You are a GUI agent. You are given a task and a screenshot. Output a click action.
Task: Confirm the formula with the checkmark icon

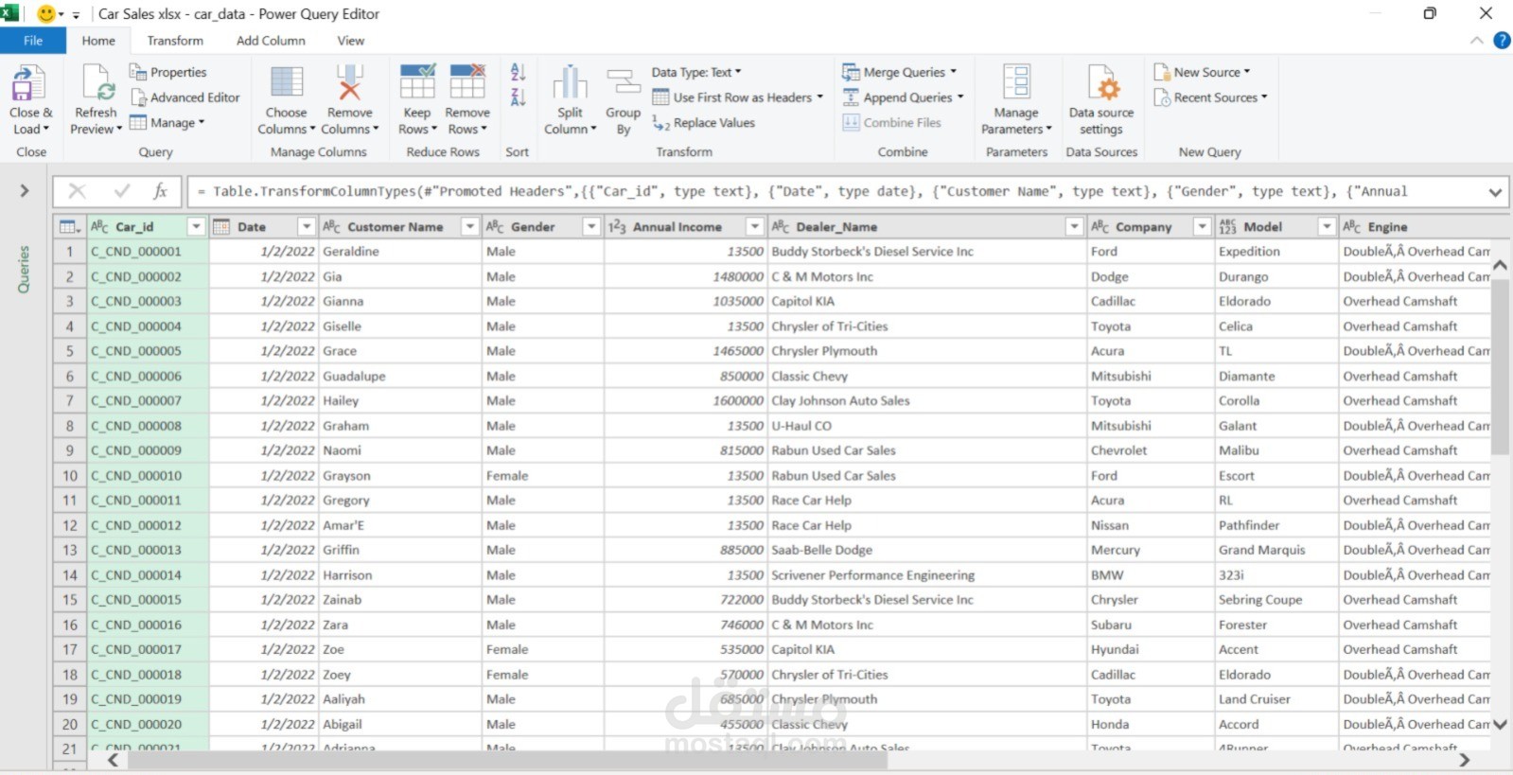tap(122, 191)
